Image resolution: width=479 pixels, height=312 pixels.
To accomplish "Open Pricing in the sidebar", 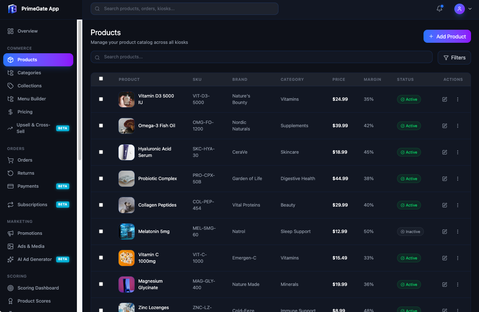I will (x=38, y=112).
